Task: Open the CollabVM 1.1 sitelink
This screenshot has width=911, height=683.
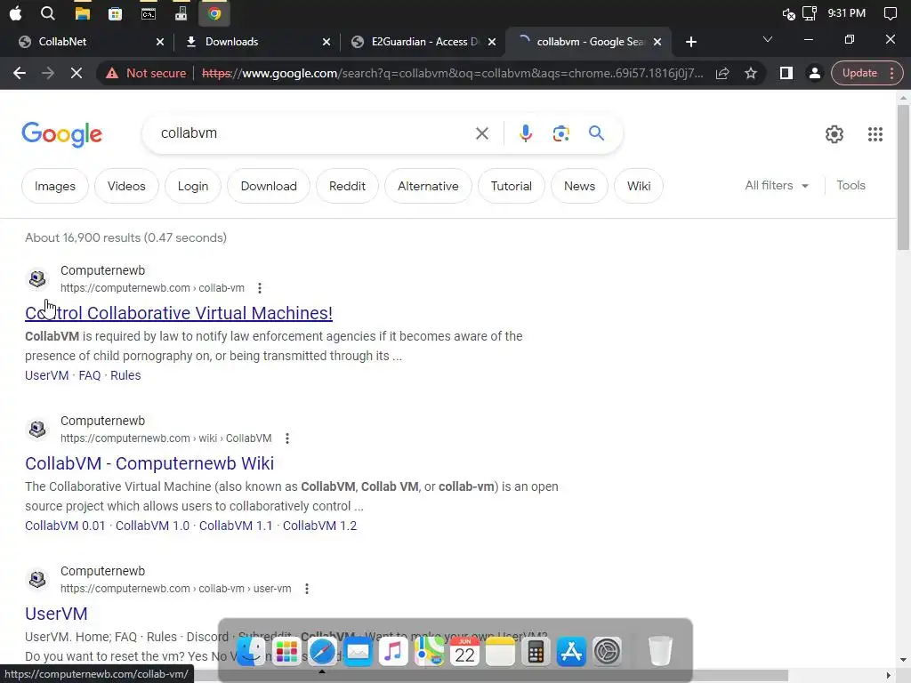Action: pyautogui.click(x=236, y=526)
